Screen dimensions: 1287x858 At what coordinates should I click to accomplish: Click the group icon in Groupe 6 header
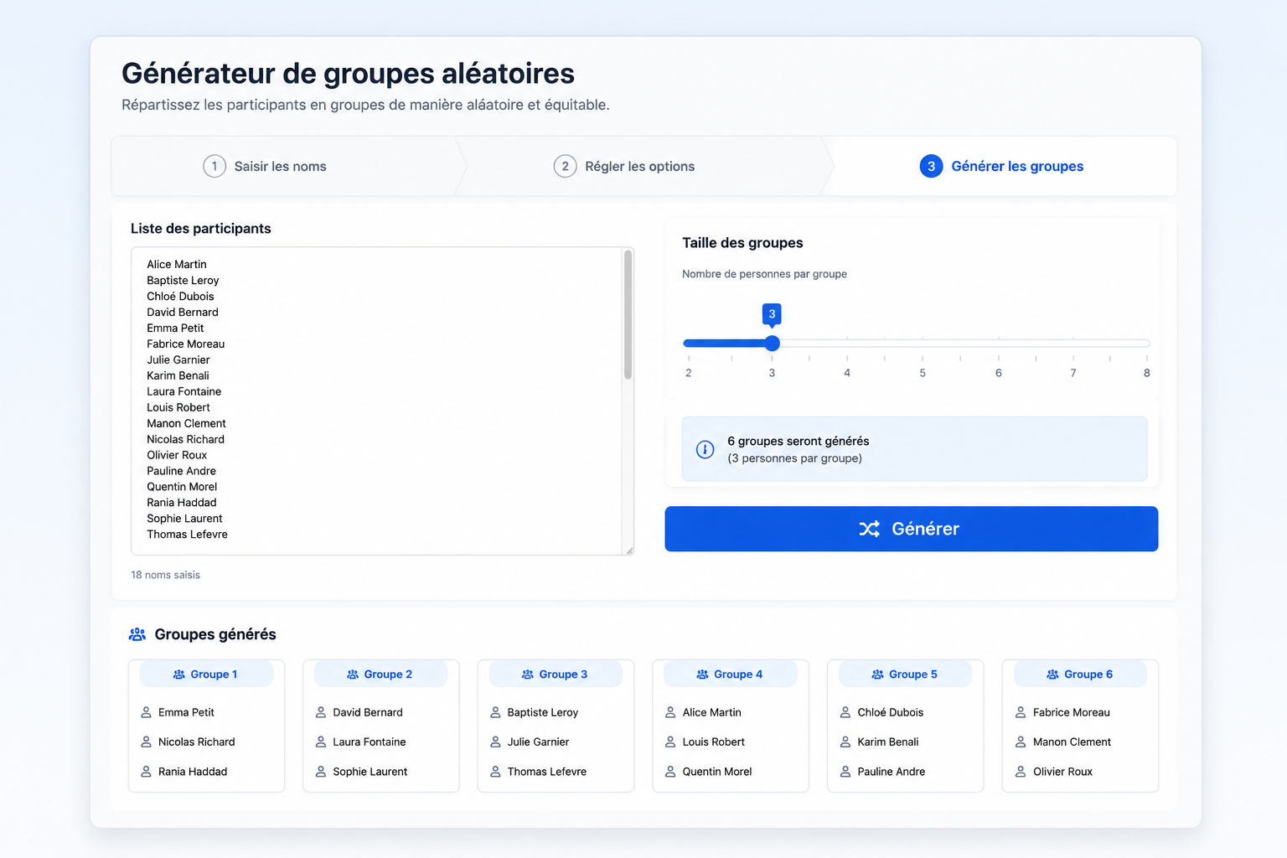(1052, 675)
